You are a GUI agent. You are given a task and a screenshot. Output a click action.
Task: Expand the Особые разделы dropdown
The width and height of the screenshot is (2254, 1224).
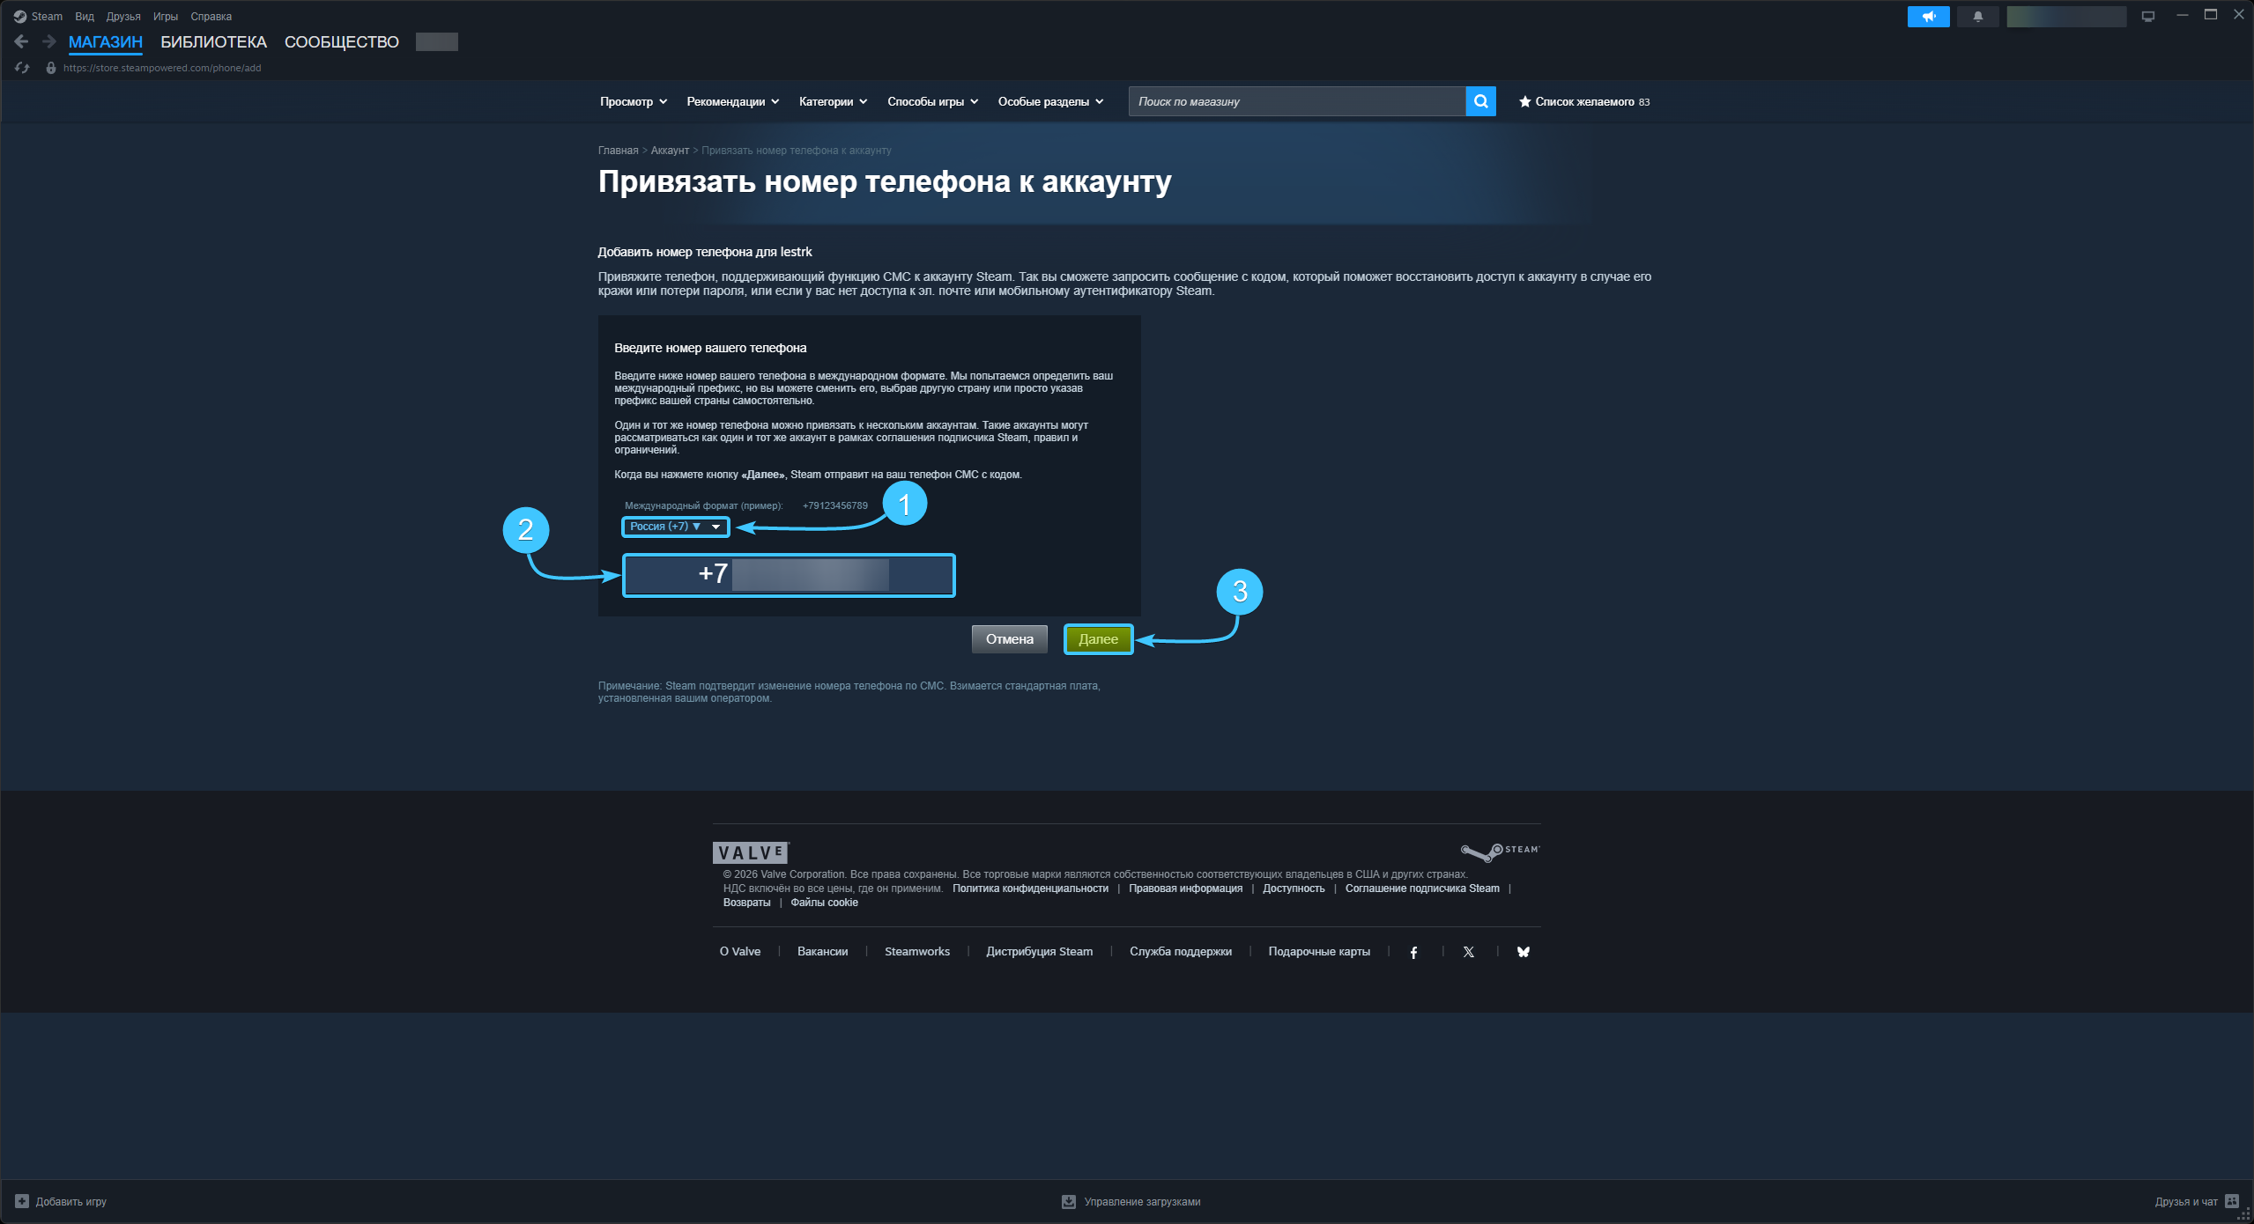pos(1049,102)
